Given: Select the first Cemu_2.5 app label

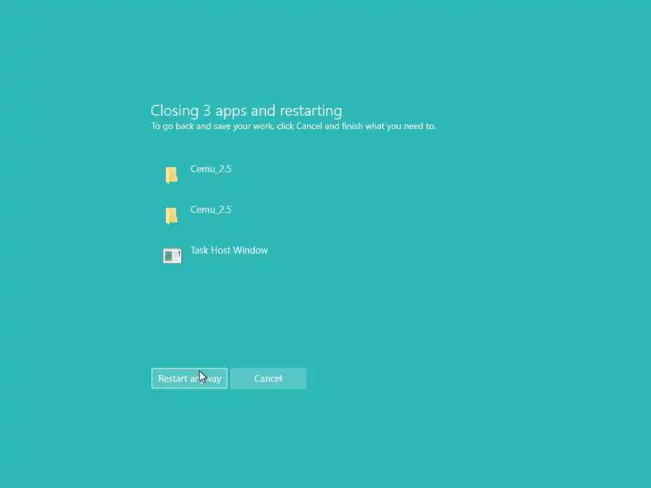Looking at the screenshot, I should [211, 169].
